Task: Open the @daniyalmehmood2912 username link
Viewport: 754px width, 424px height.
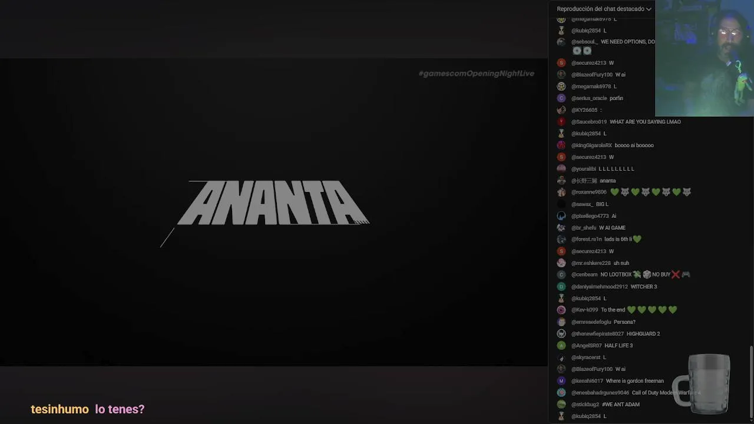Action: (x=600, y=287)
